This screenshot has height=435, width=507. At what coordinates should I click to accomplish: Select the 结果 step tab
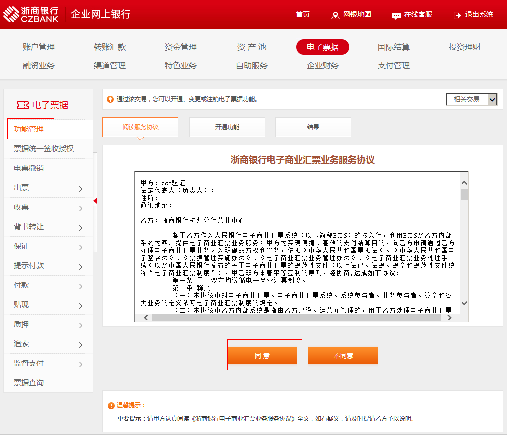[313, 127]
